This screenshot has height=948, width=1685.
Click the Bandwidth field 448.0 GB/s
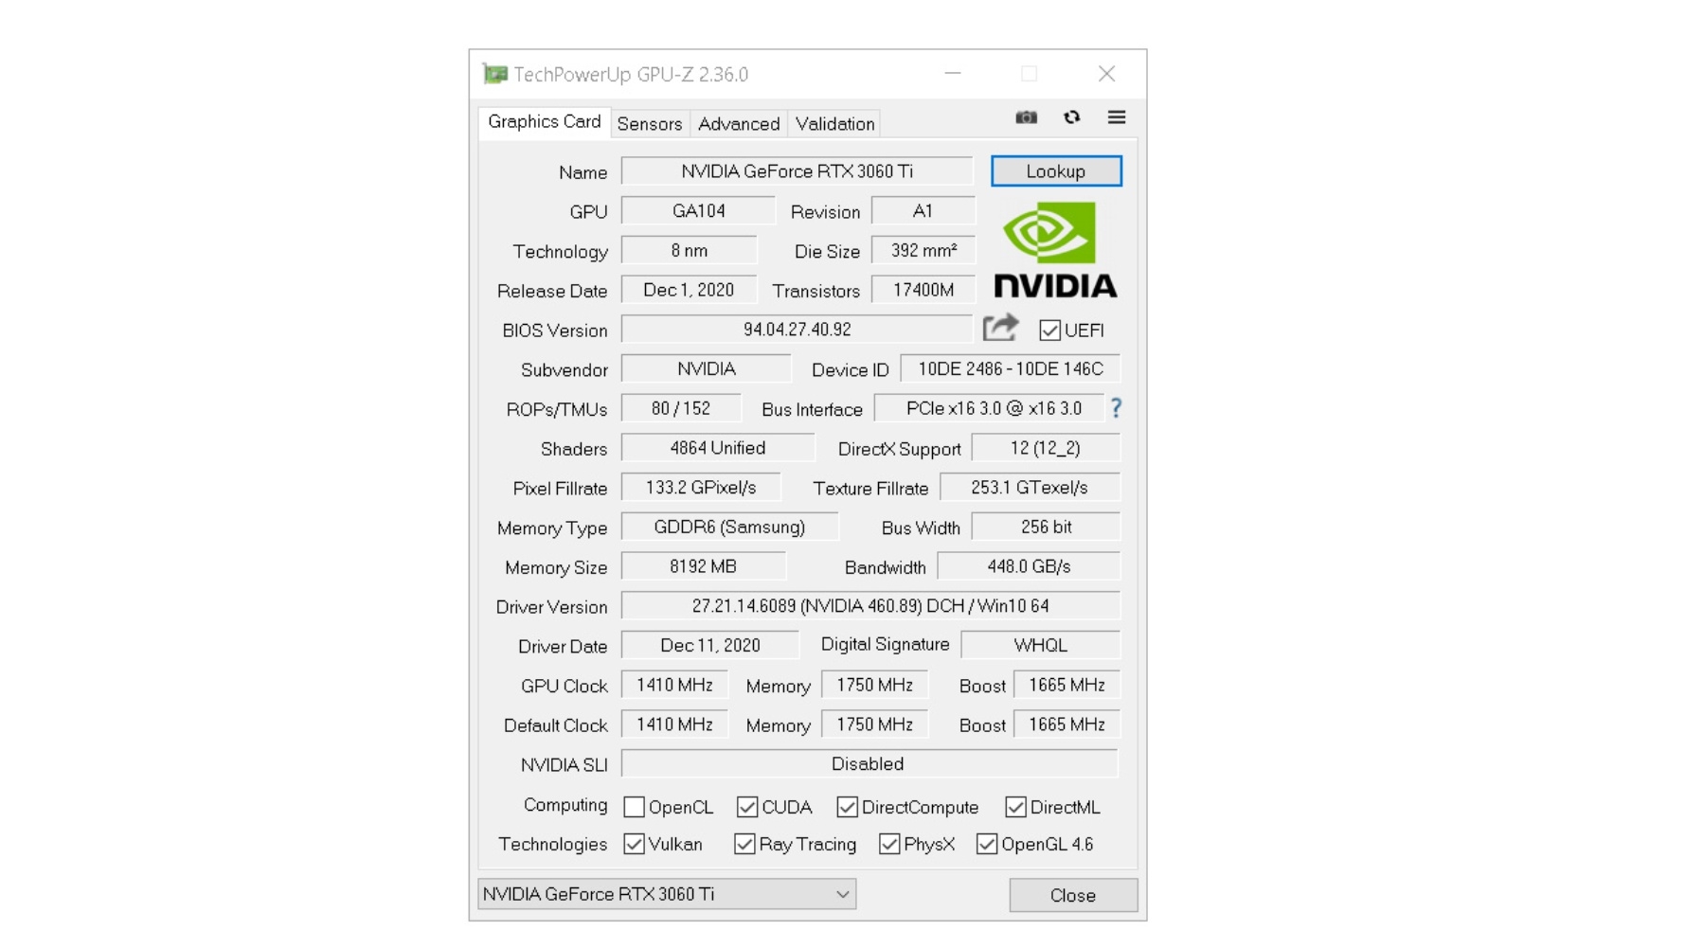pyautogui.click(x=1029, y=566)
